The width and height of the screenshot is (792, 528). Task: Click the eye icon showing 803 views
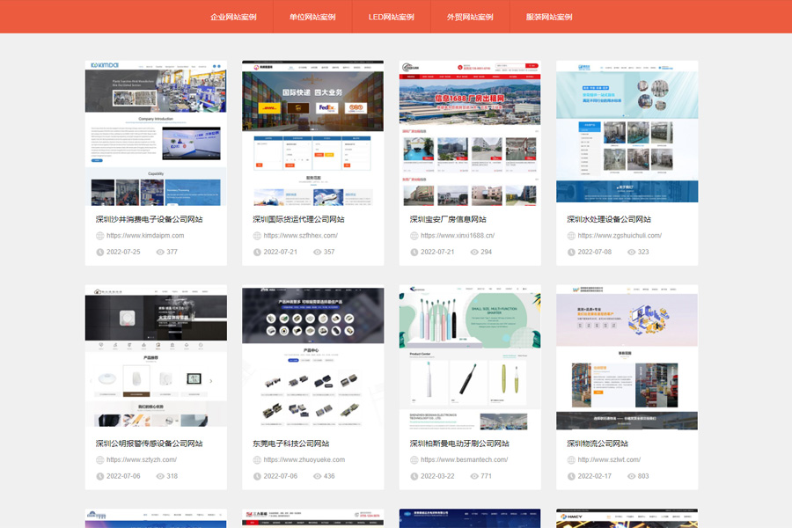pos(630,474)
